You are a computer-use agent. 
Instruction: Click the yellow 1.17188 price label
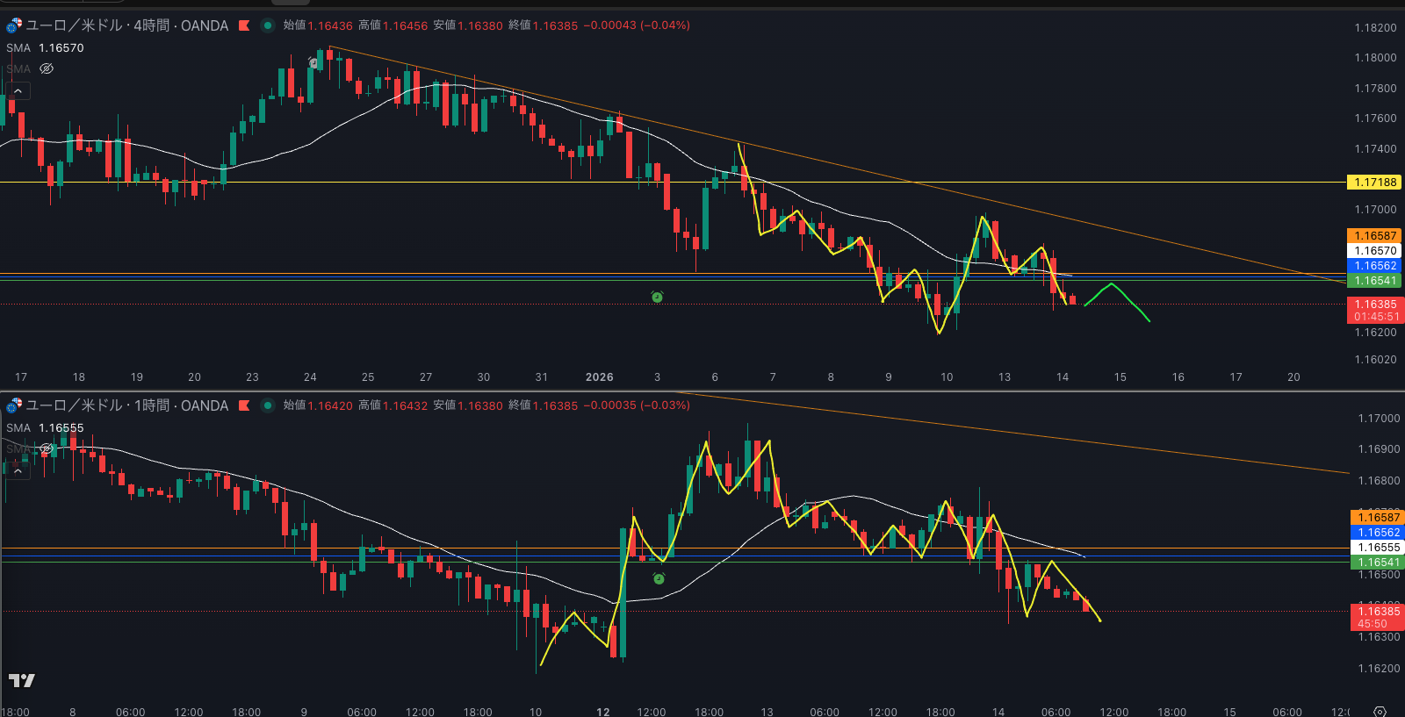[x=1374, y=183]
